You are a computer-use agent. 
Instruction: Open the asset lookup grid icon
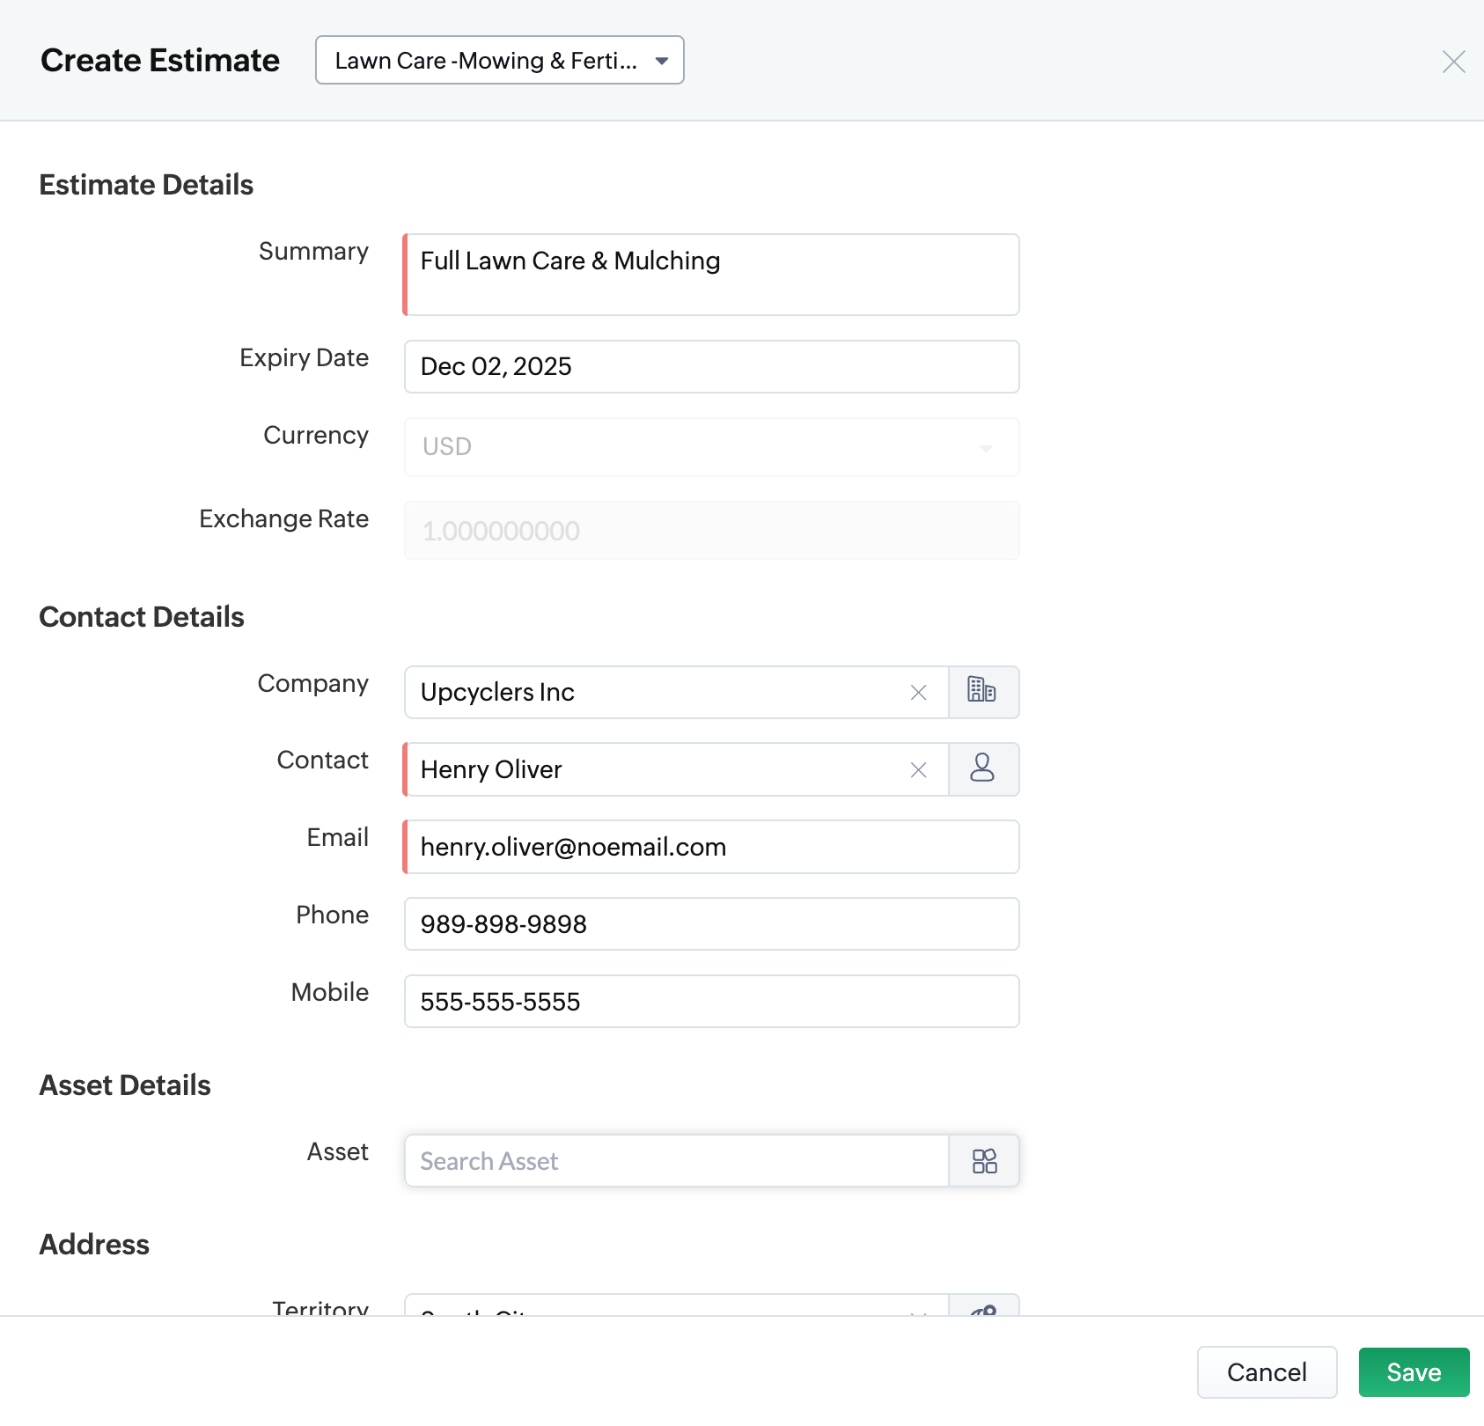click(983, 1161)
